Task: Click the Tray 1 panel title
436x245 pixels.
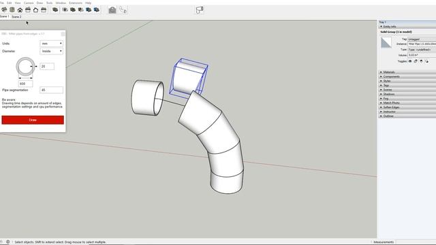Action: coord(383,22)
